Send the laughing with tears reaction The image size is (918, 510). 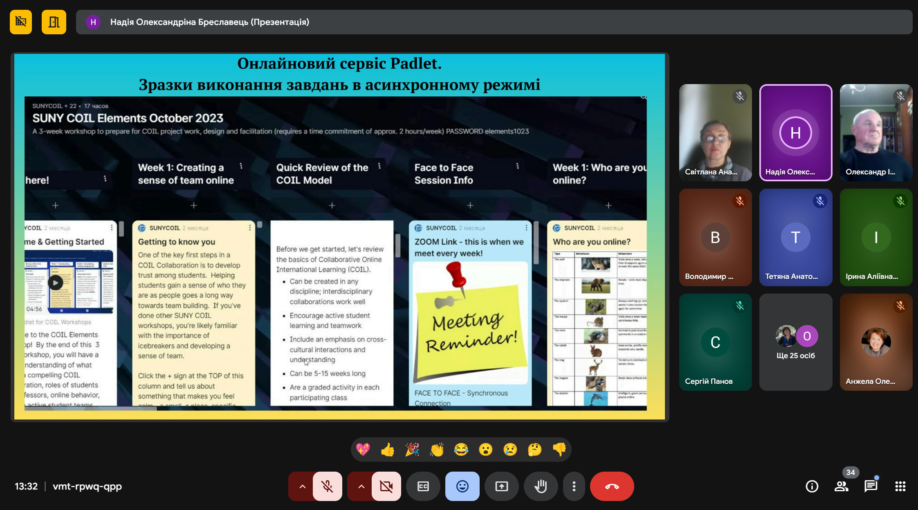[461, 450]
